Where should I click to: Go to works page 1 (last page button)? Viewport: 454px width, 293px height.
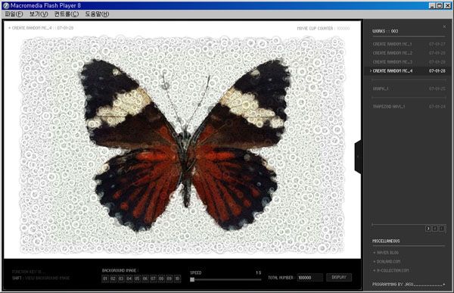point(442,229)
